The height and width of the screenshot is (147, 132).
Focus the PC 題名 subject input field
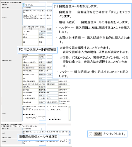pyautogui.click(x=37, y=8)
